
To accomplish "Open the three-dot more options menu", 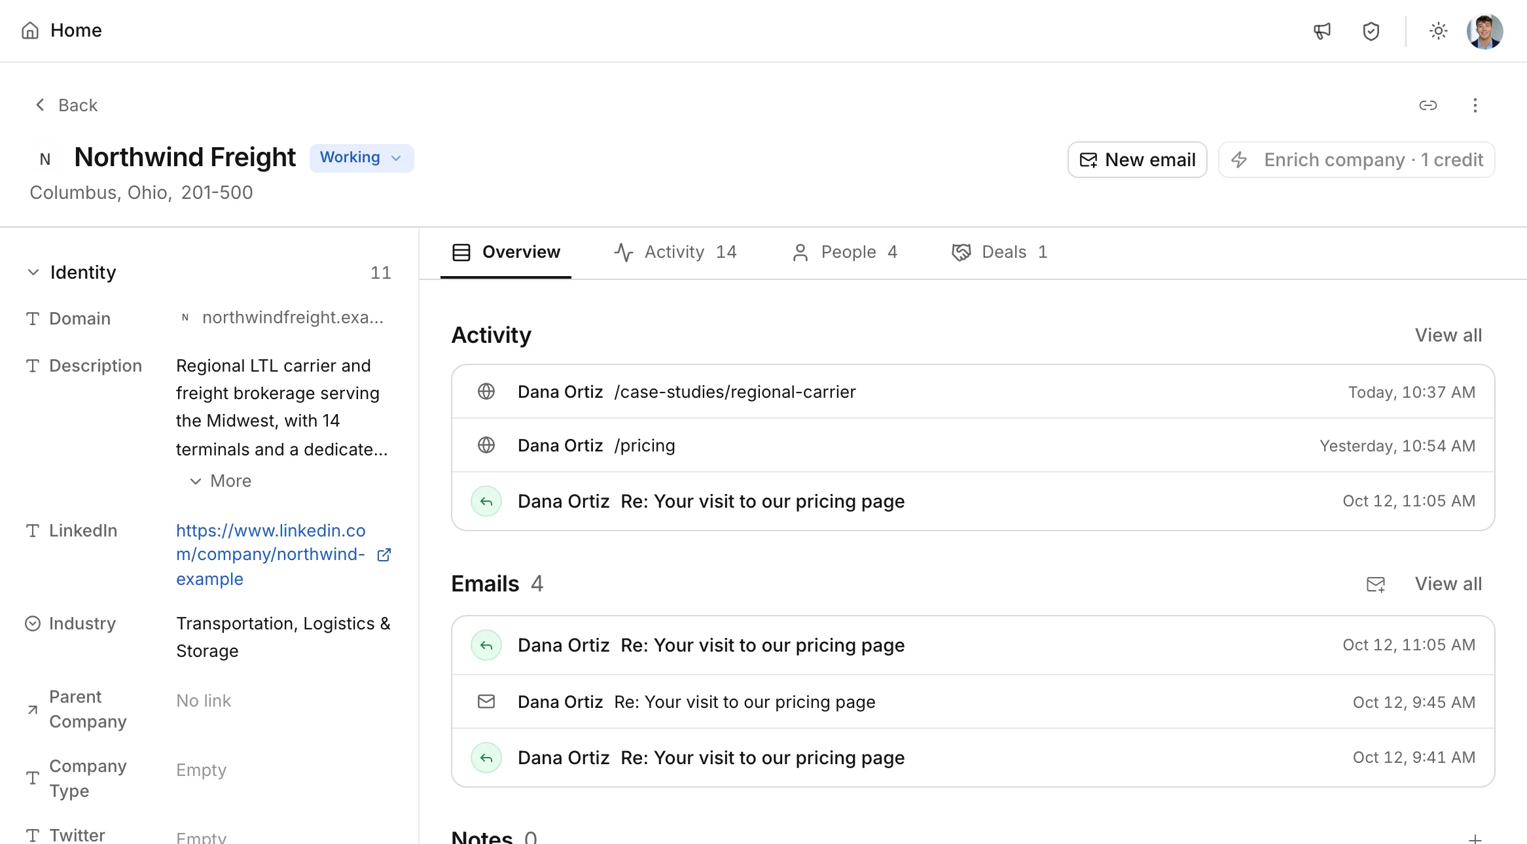I will tap(1475, 105).
